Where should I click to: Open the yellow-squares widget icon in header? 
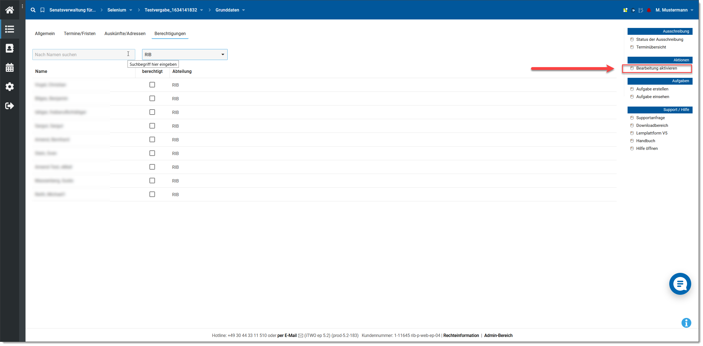click(x=625, y=10)
